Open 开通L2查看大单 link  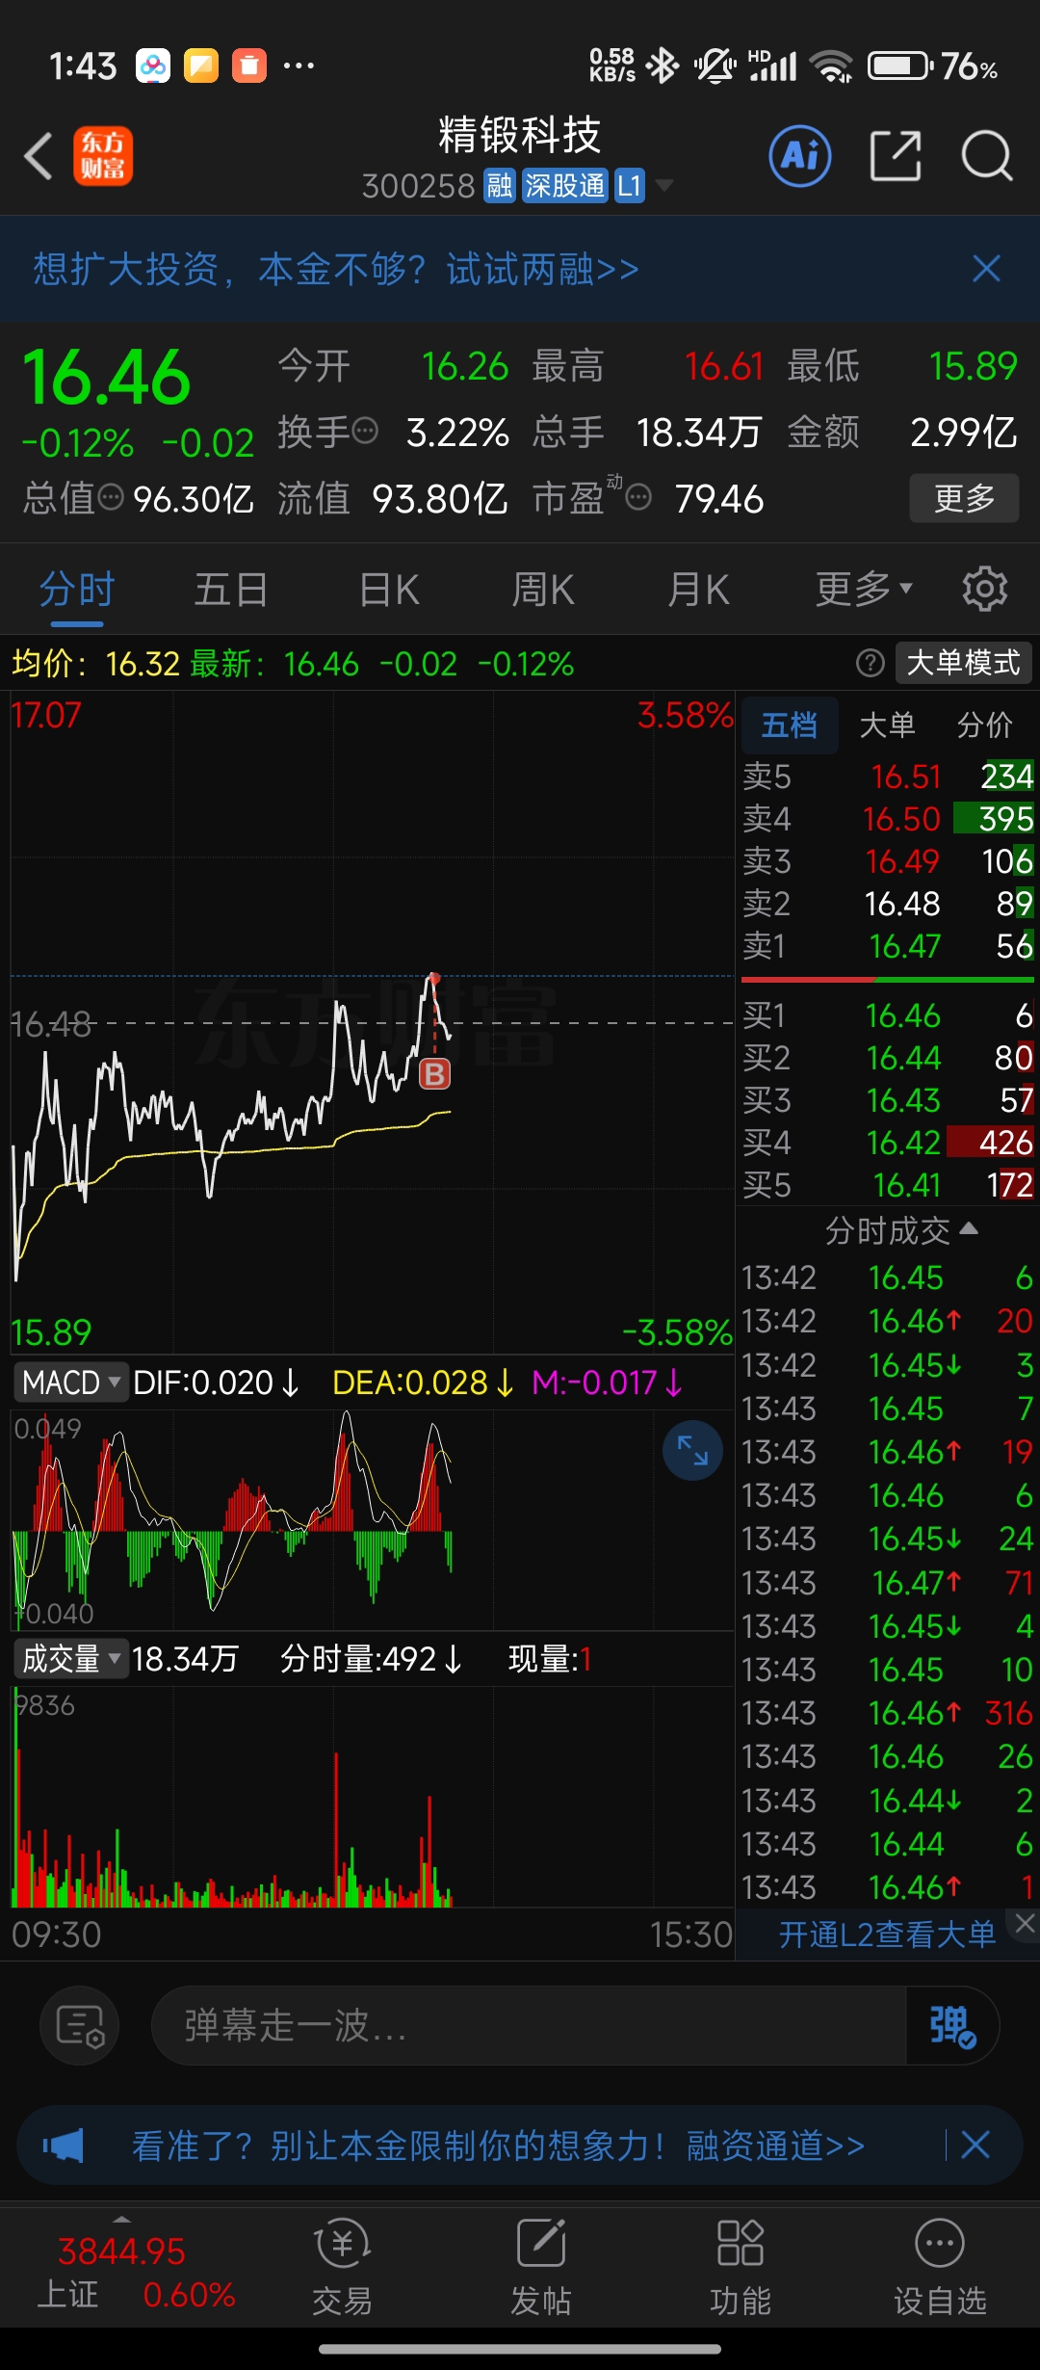pos(887,1935)
